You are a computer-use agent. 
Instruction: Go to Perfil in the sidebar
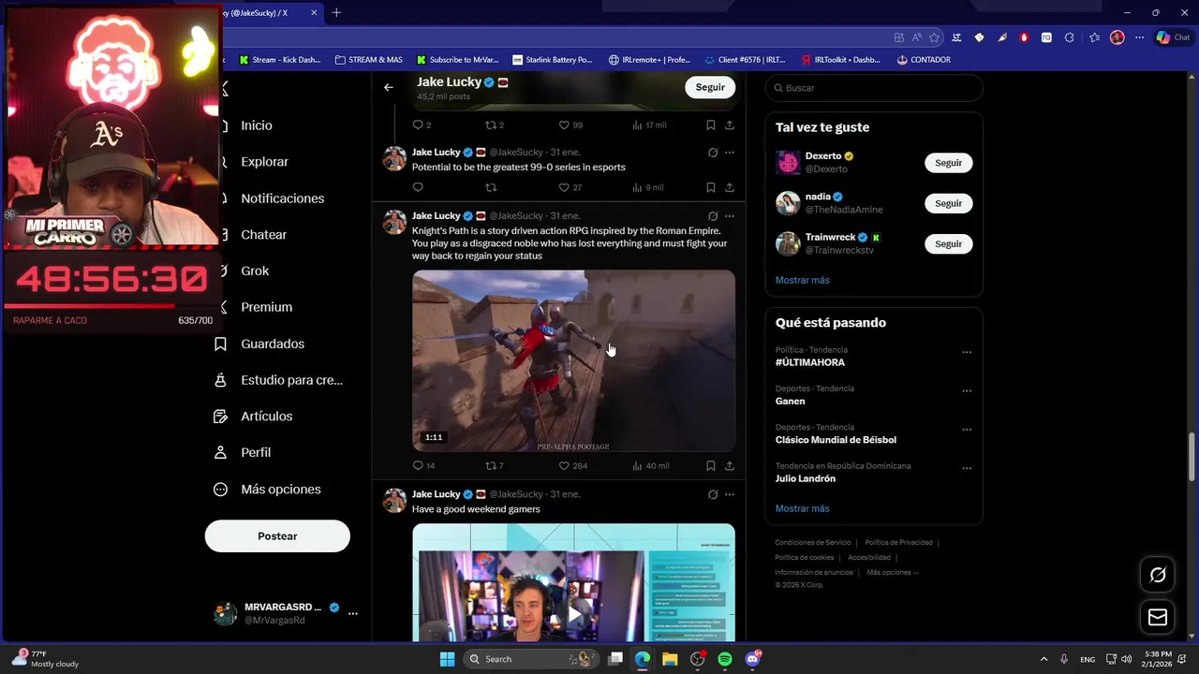[x=256, y=452]
